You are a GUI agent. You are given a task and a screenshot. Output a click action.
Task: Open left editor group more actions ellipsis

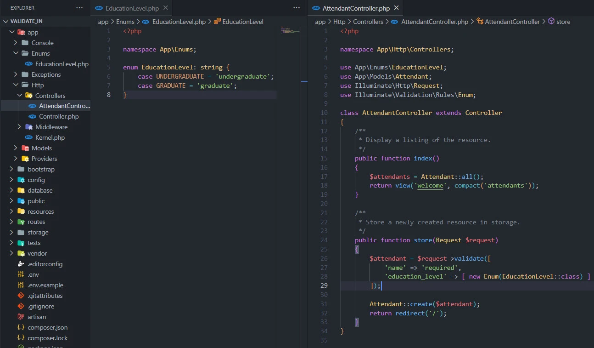coord(296,8)
